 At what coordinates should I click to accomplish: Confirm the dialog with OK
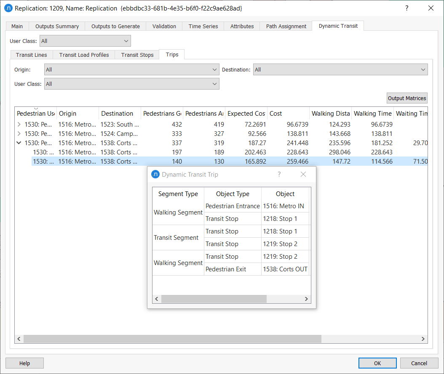[377, 363]
